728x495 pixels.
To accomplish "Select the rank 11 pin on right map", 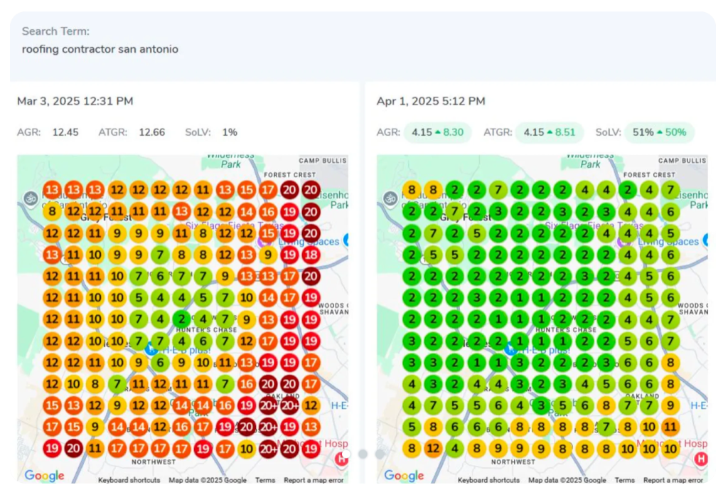I will click(x=670, y=427).
